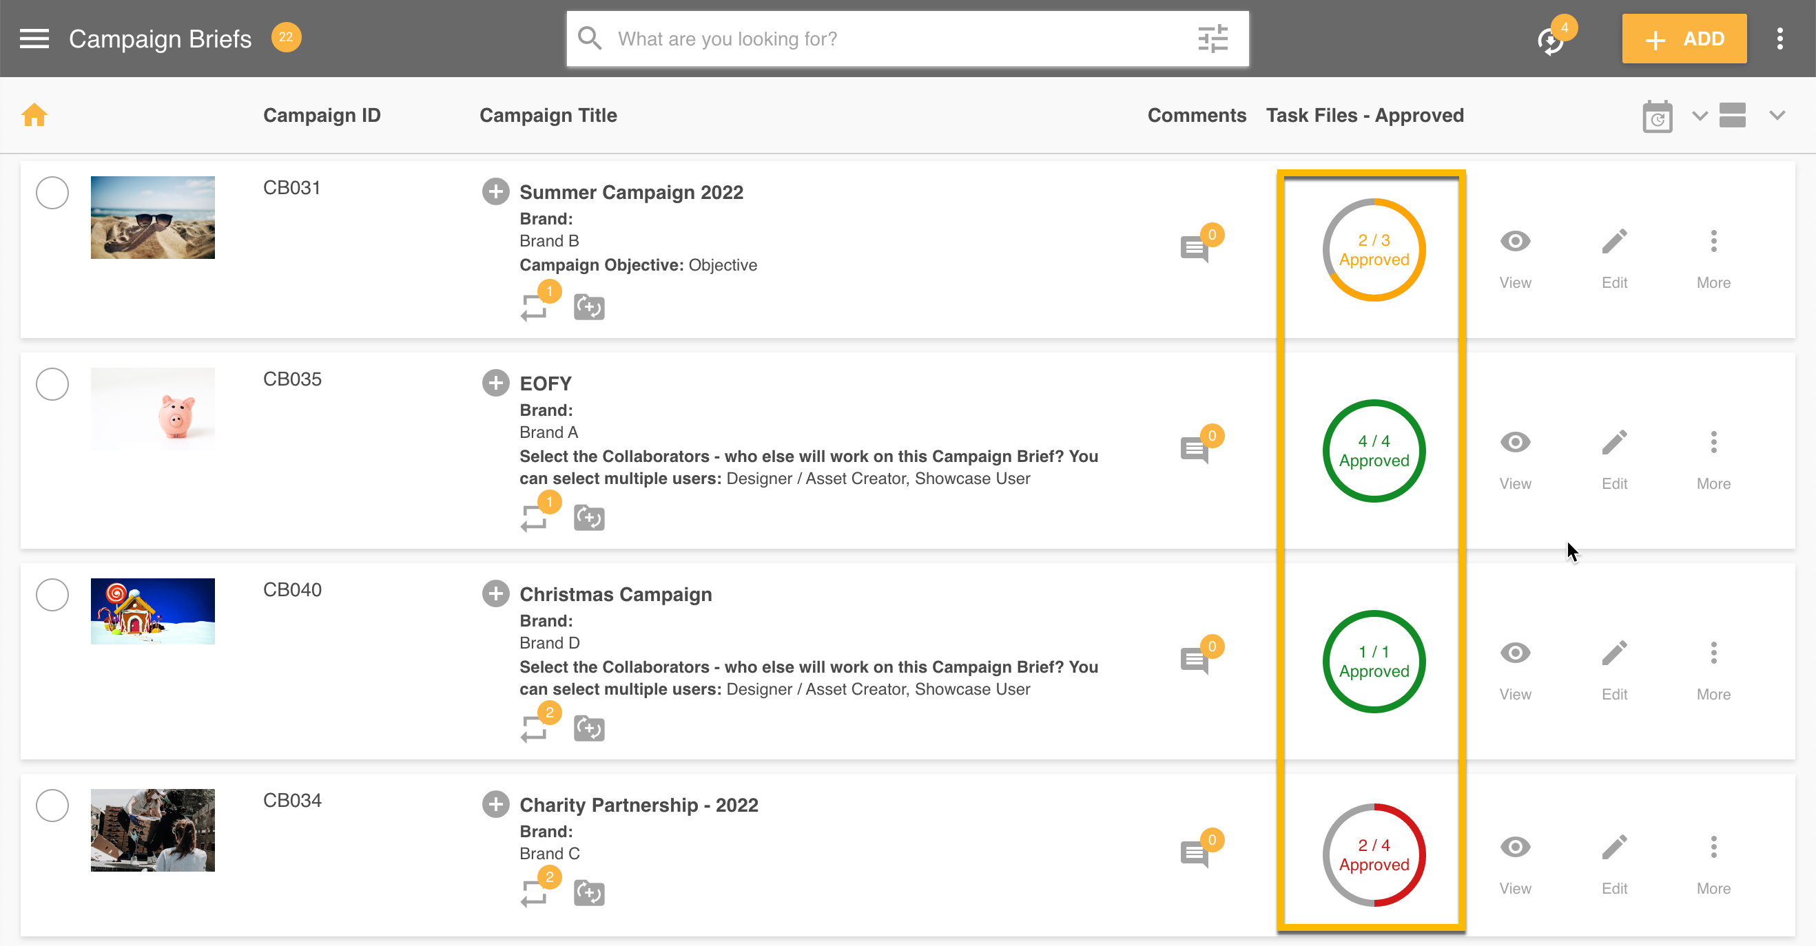Click the 2/4 Approved progress circle
This screenshot has height=946, width=1816.
[1373, 854]
